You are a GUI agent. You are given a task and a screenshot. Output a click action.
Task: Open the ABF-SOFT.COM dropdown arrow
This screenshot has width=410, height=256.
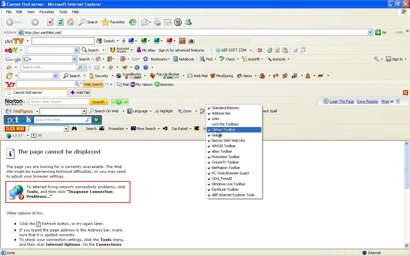[251, 50]
